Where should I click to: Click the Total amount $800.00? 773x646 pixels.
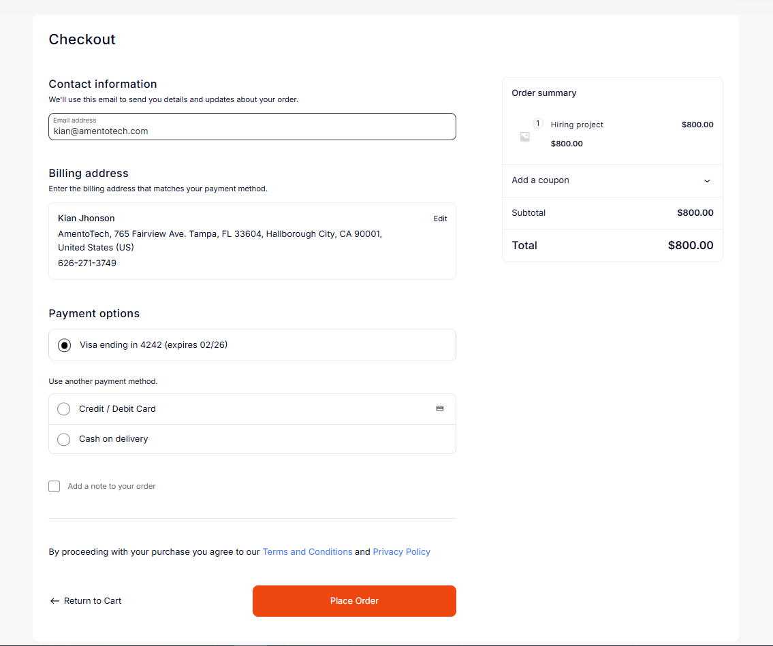[x=690, y=246]
